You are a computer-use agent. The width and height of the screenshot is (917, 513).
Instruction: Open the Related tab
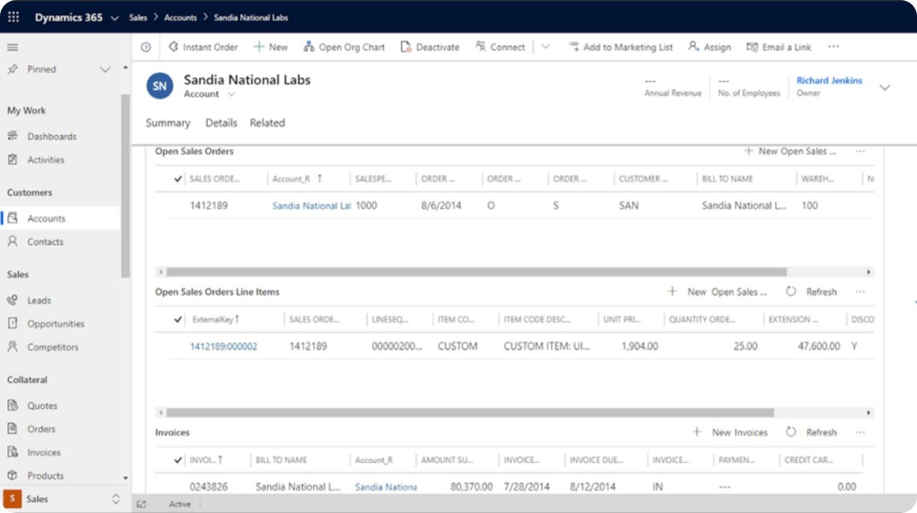[267, 122]
